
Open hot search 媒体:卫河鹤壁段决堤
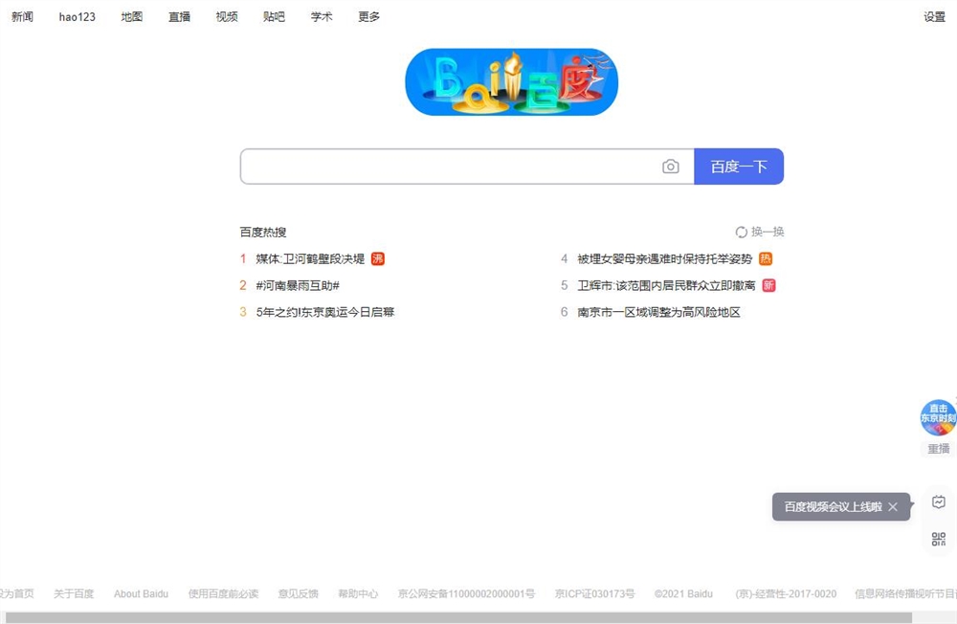click(310, 258)
